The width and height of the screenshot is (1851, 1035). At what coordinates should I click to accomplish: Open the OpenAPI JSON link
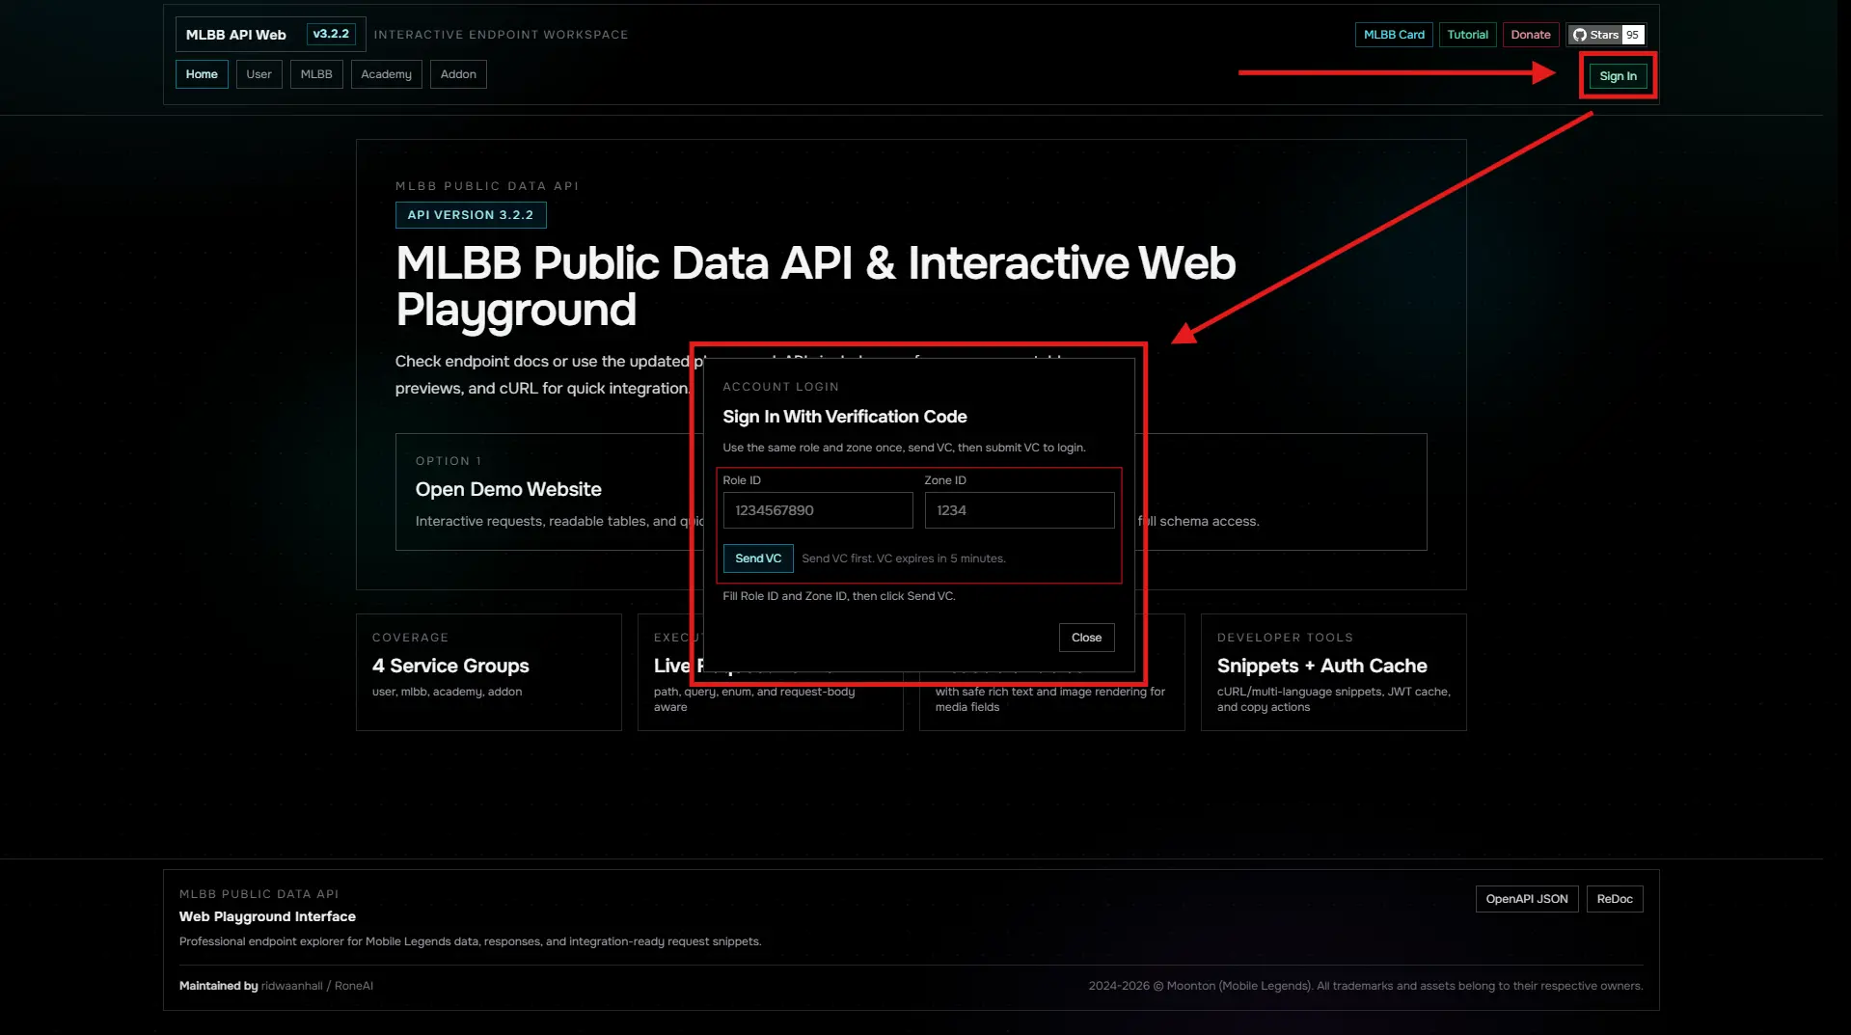pos(1526,899)
